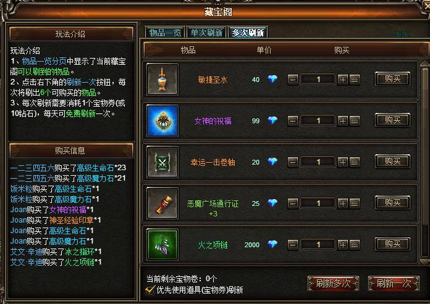Buy 恶魔广场通行证+3 with 购买 button
Viewport: 430px width, 304px height.
coord(392,203)
